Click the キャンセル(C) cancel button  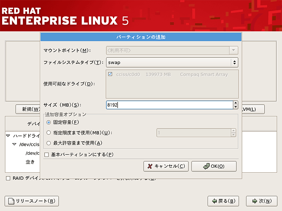(166, 166)
